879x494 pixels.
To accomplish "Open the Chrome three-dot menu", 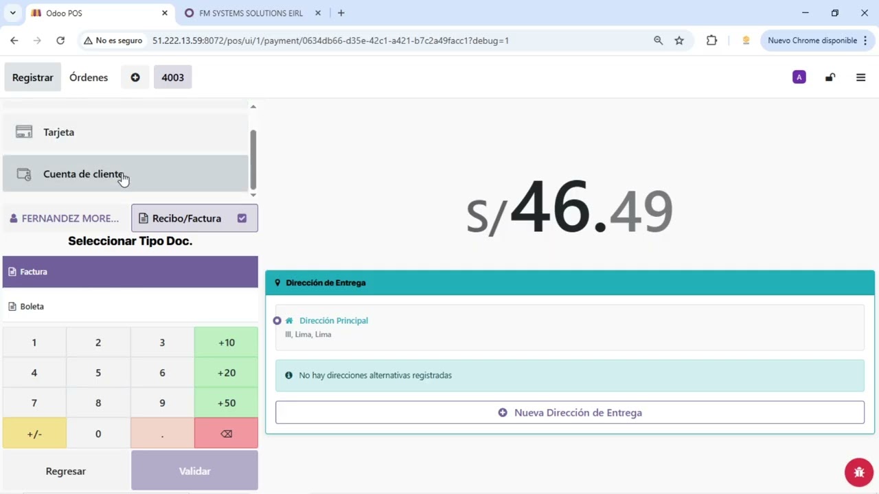I will point(865,40).
